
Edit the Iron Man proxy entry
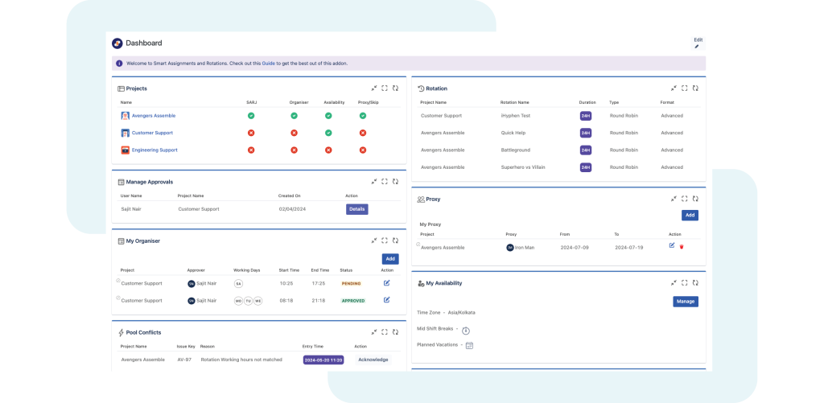pos(672,246)
